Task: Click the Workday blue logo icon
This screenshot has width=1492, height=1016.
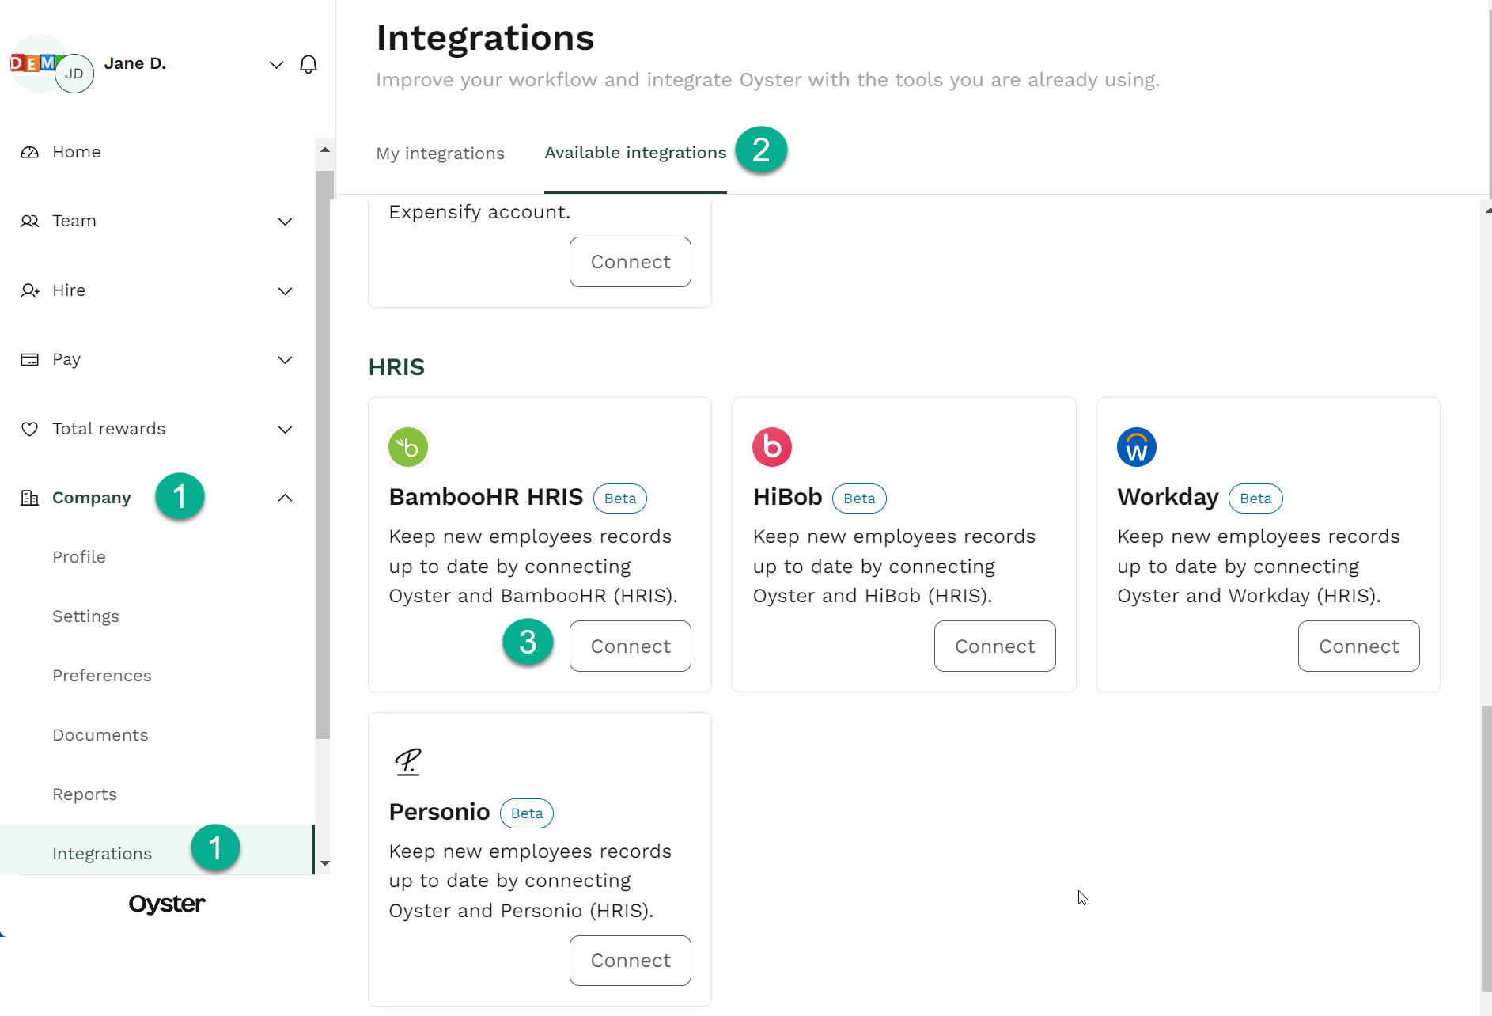Action: [1136, 447]
